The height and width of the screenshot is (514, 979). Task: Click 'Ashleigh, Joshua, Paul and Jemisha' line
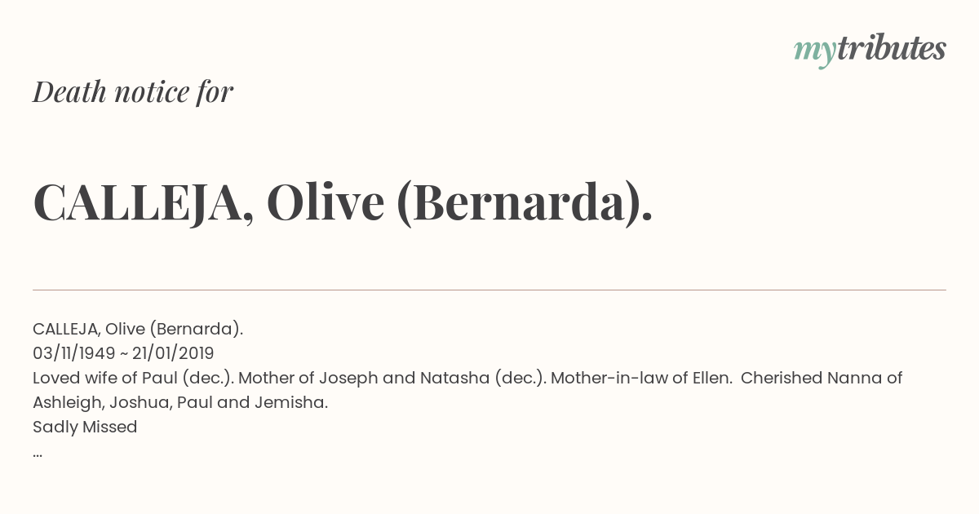point(180,402)
